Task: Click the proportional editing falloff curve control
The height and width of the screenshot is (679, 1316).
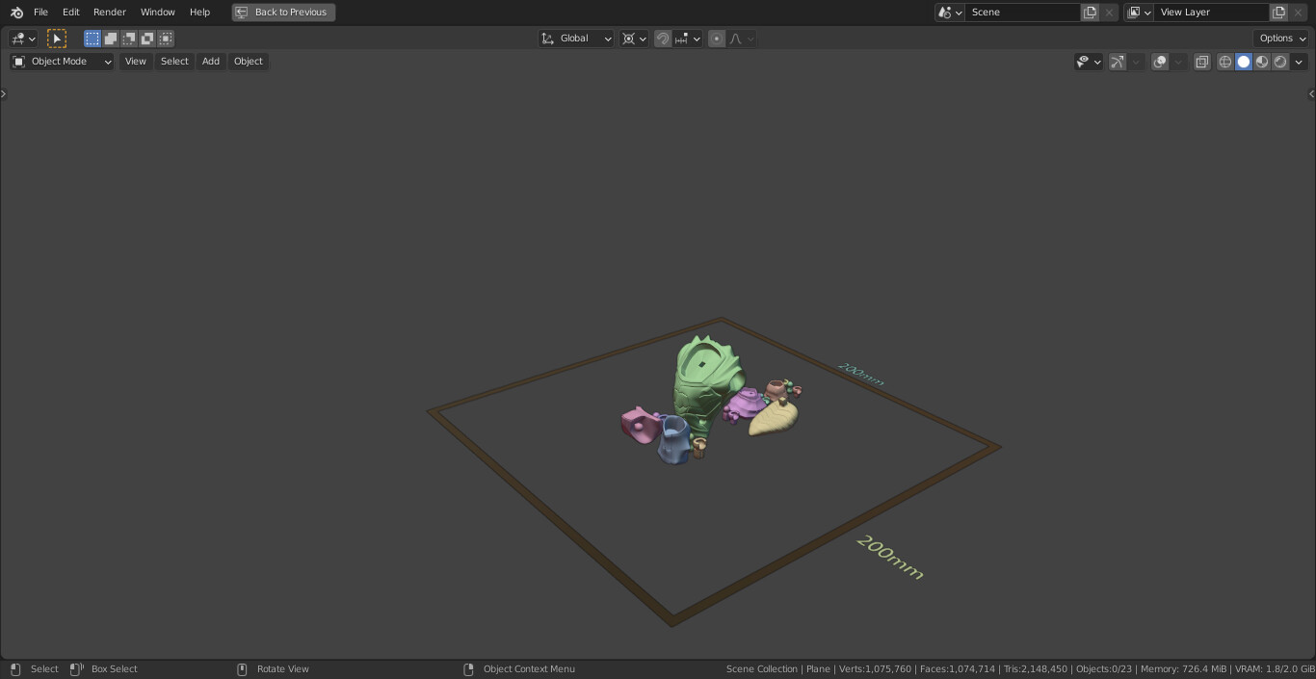Action: coord(735,39)
